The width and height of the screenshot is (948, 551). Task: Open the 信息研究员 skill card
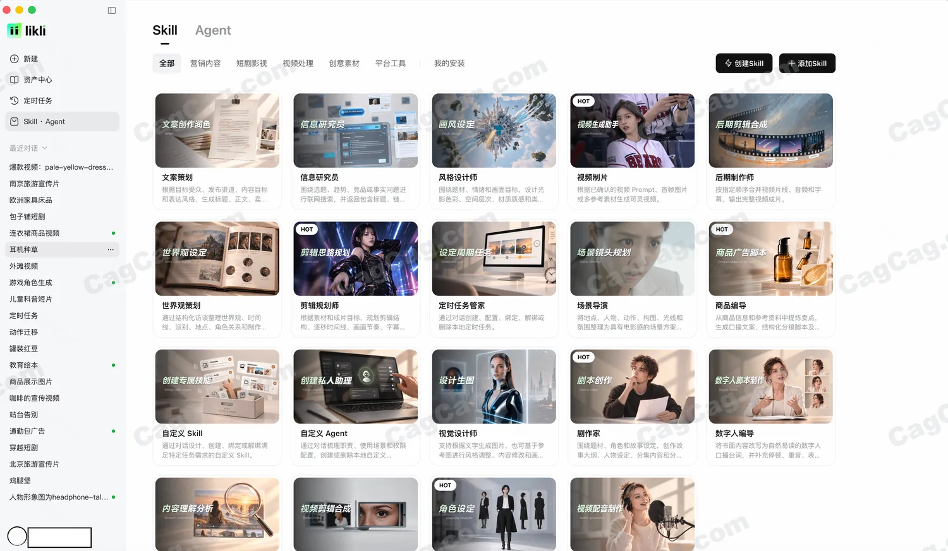pos(355,150)
